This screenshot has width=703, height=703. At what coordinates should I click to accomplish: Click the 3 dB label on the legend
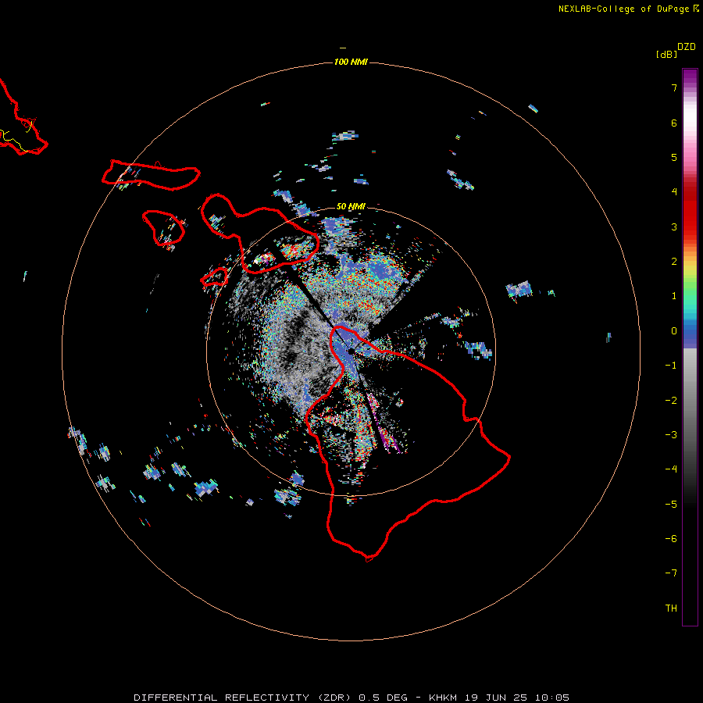point(674,227)
